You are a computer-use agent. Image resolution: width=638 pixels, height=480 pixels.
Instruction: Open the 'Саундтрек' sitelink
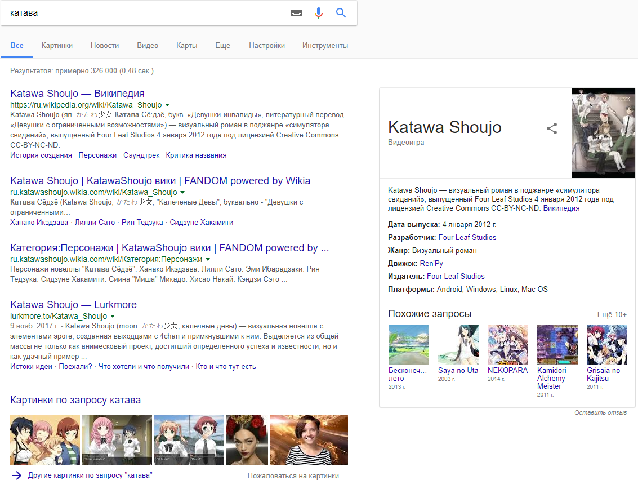141,155
